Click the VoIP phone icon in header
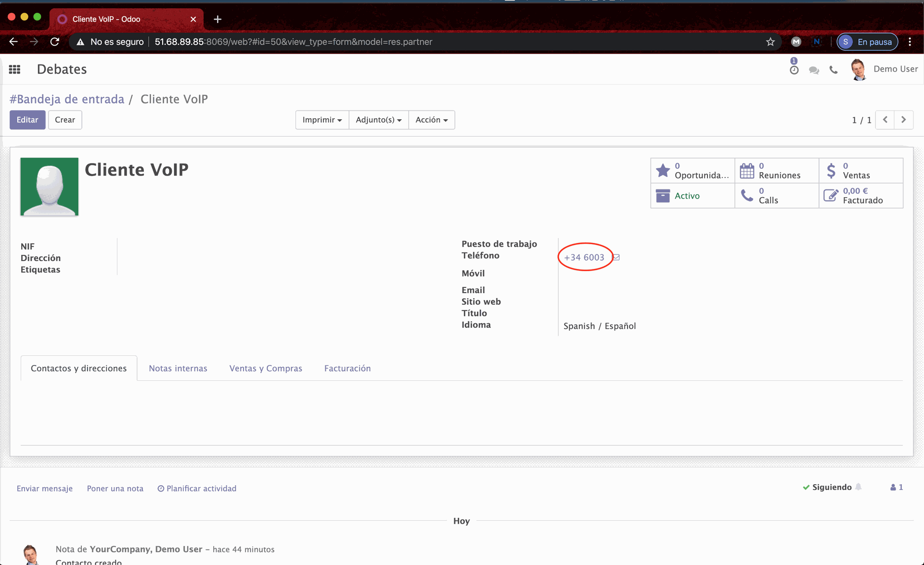 pyautogui.click(x=834, y=70)
